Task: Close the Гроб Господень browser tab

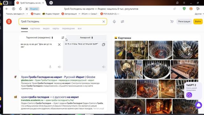Action: point(43,3)
